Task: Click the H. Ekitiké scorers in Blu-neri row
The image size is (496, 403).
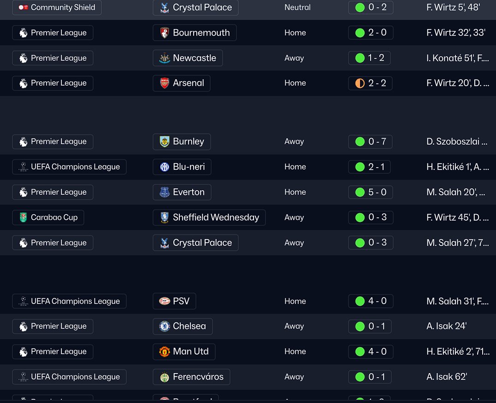Action: 457,167
